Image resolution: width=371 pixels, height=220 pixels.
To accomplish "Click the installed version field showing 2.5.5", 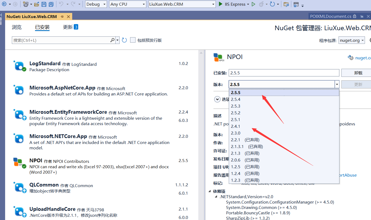I will 284,73.
